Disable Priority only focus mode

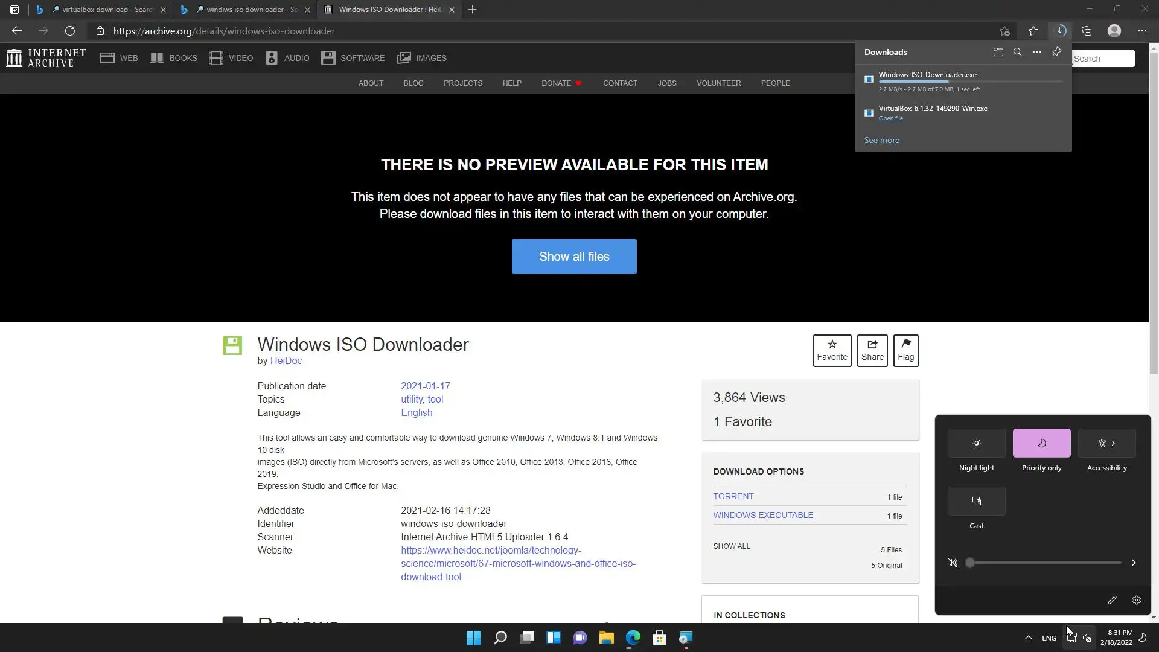tap(1041, 443)
